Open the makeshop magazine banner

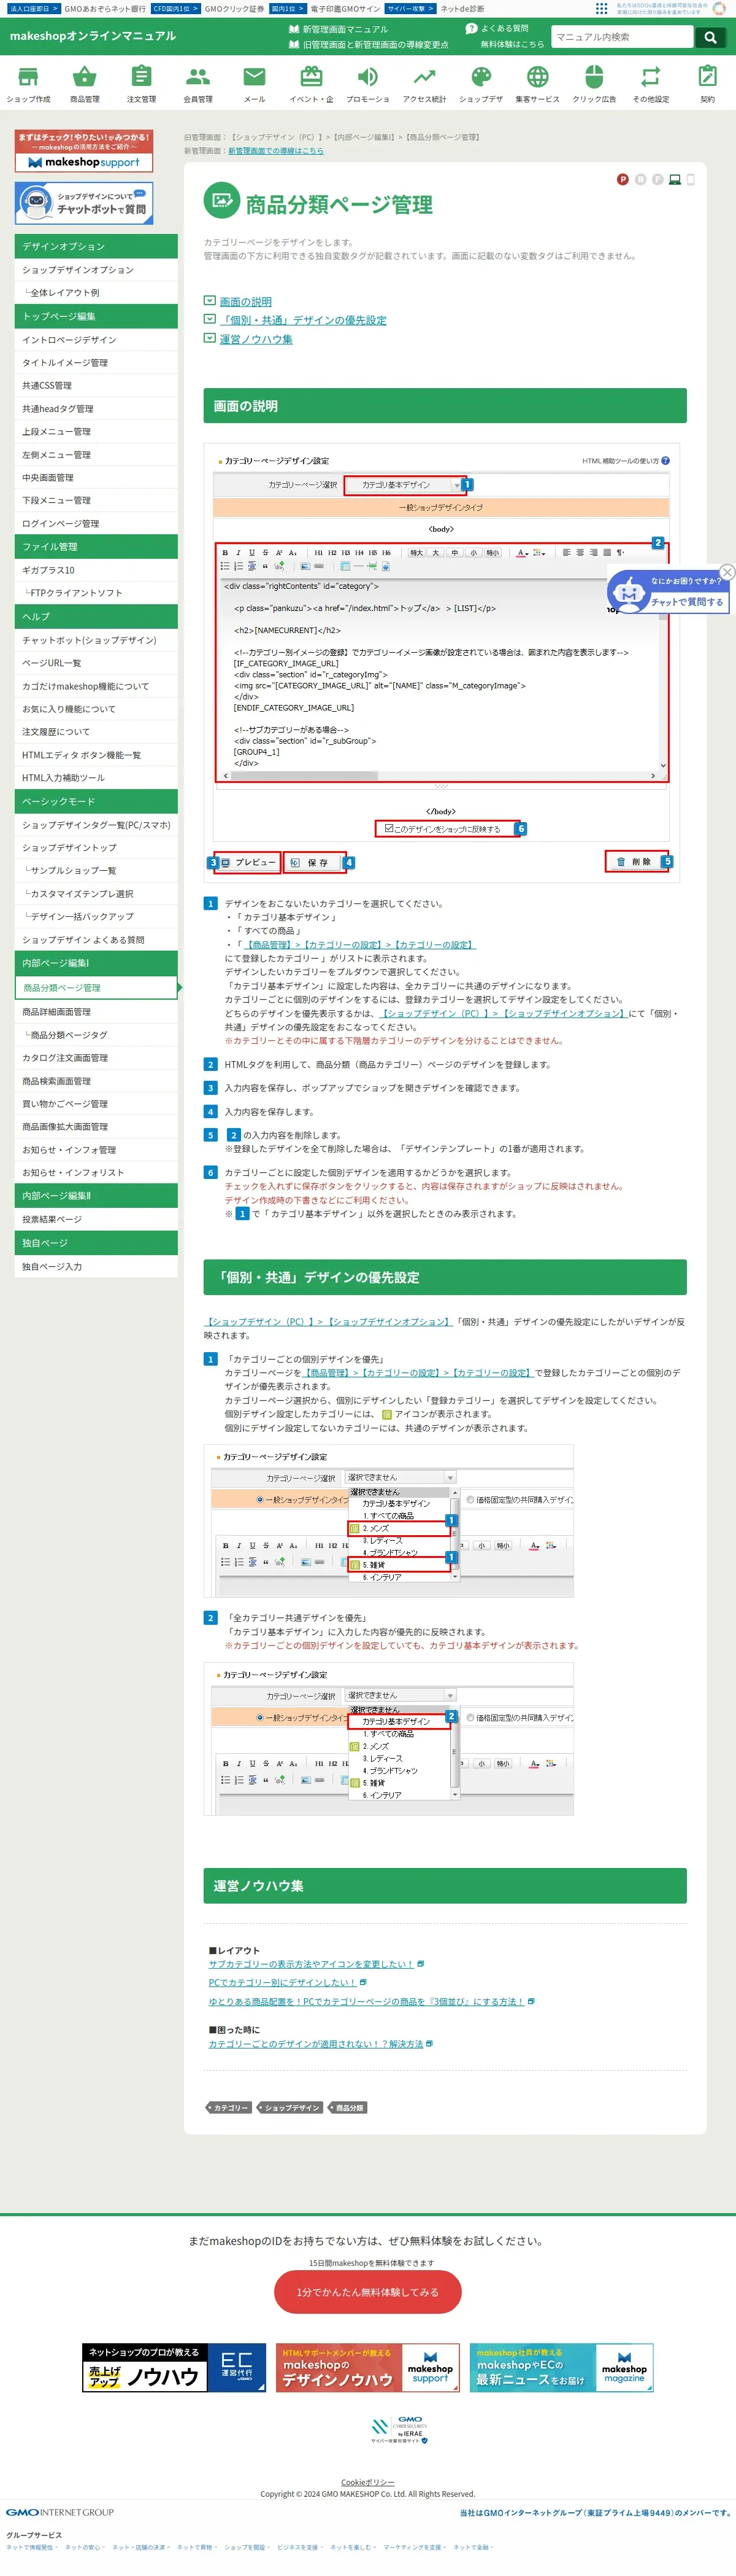pyautogui.click(x=561, y=2367)
